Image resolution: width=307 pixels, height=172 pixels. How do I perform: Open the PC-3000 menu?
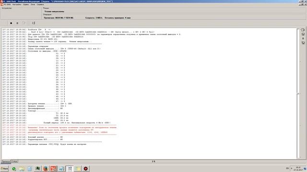click(7, 4)
